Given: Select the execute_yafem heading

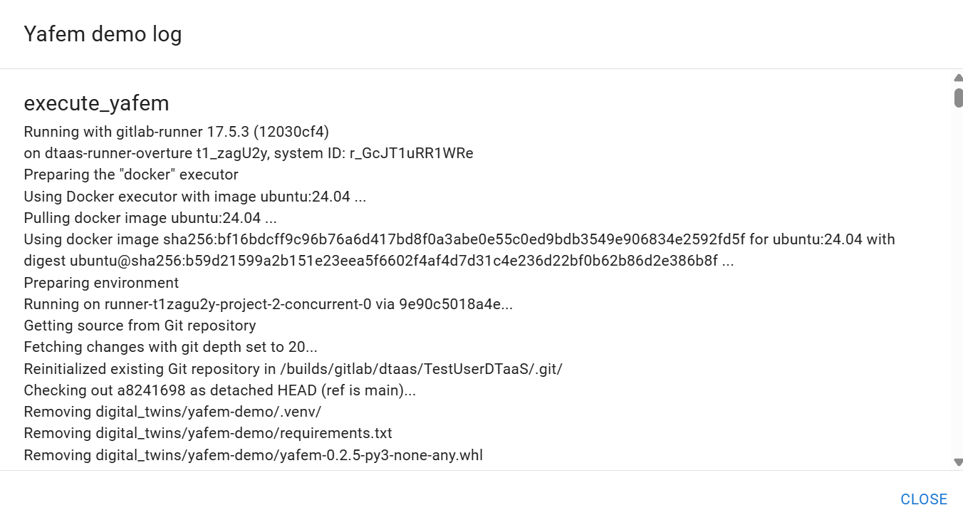Looking at the screenshot, I should 96,103.
